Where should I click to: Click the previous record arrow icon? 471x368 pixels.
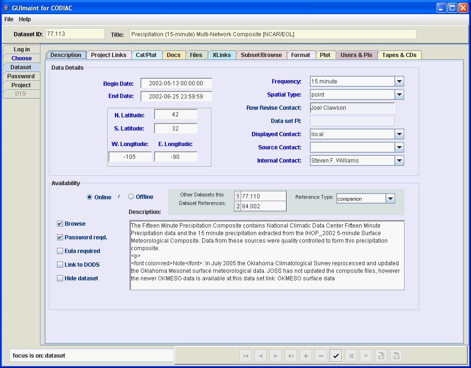pyautogui.click(x=260, y=356)
